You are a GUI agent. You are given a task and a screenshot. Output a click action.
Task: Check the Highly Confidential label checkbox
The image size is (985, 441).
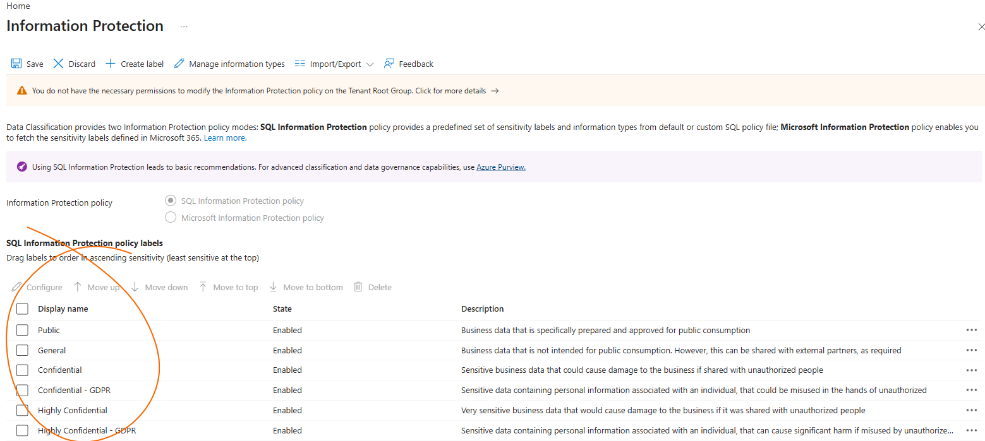click(22, 410)
